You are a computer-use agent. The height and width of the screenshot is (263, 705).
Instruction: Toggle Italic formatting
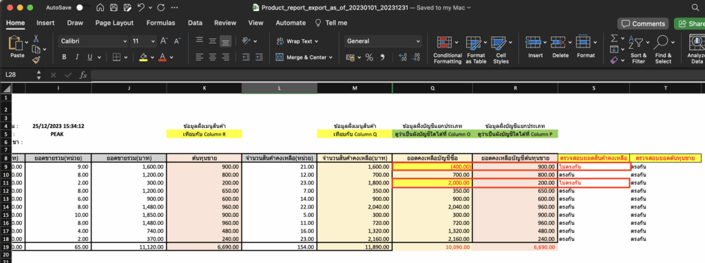[77, 57]
